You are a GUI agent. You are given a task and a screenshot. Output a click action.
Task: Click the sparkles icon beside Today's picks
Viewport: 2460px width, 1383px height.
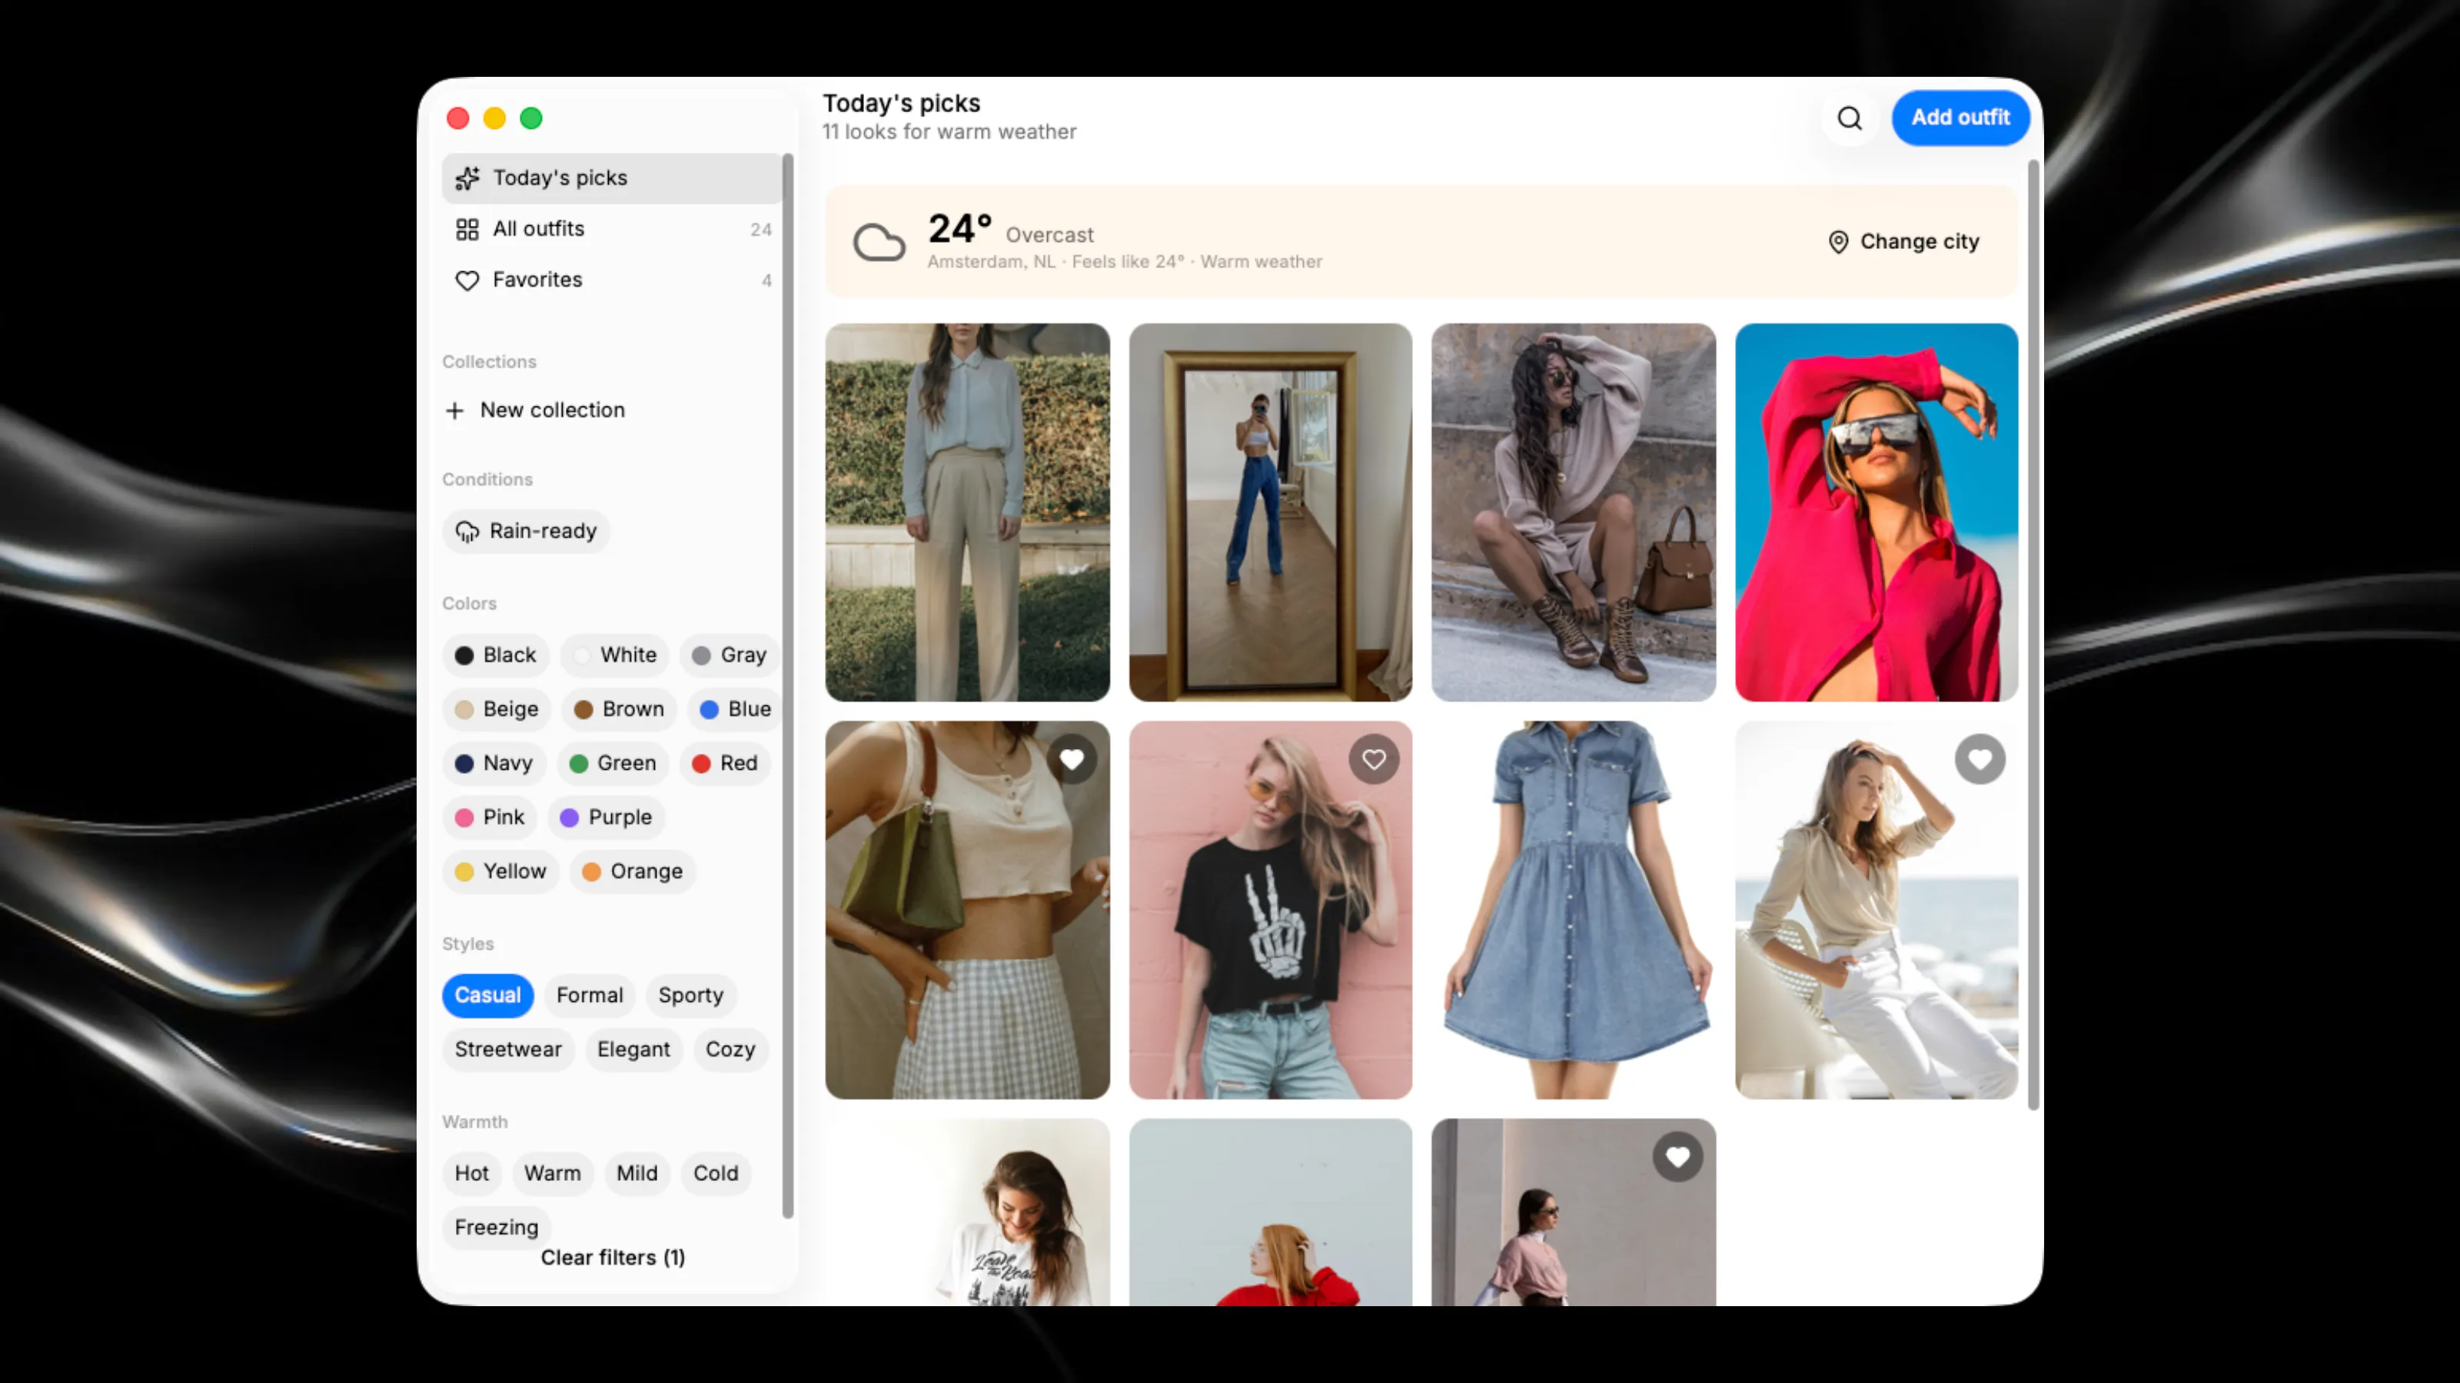[467, 178]
